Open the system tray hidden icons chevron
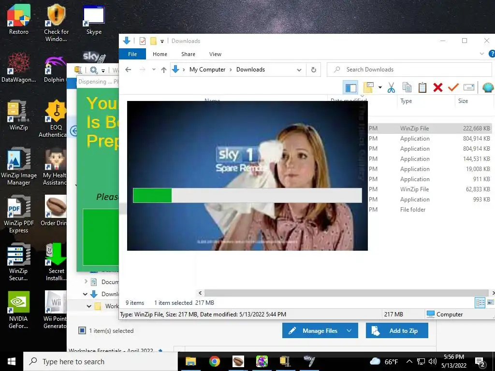This screenshot has height=371, width=495. [x=409, y=361]
